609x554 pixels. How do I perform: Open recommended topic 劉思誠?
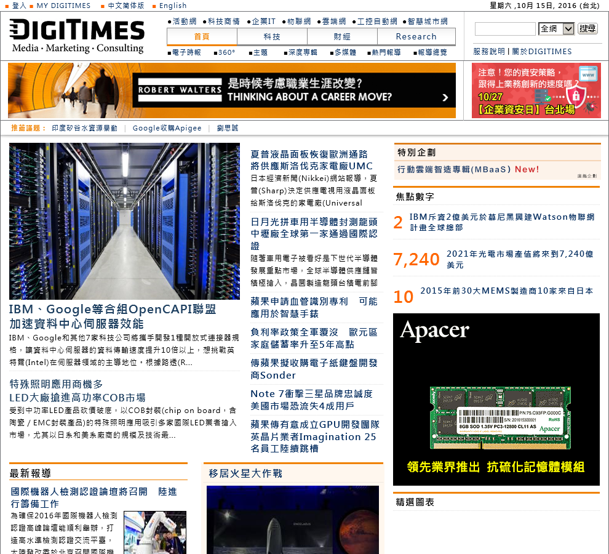tap(228, 128)
